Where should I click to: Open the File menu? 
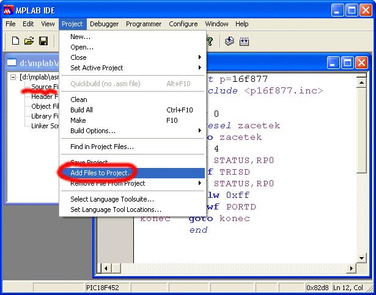10,24
